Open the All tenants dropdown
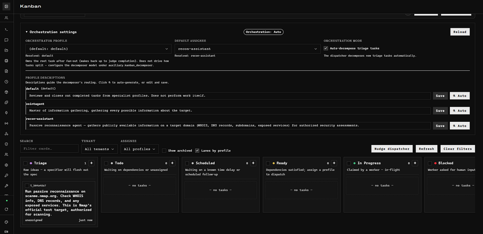This screenshot has width=483, height=234. [x=99, y=149]
